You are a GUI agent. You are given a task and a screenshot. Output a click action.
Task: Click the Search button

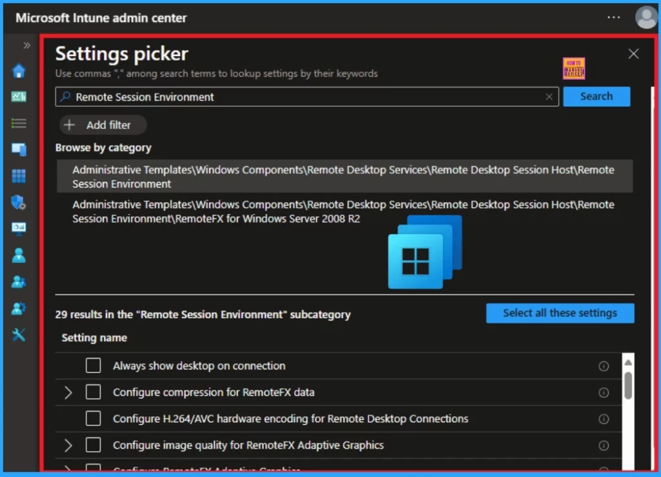click(x=596, y=97)
